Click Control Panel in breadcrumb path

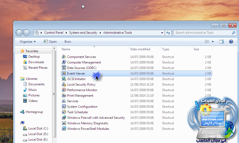(53, 33)
